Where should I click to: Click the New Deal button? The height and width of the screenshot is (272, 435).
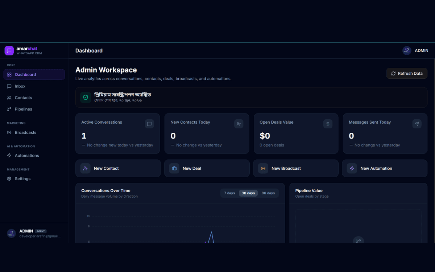pyautogui.click(x=207, y=168)
